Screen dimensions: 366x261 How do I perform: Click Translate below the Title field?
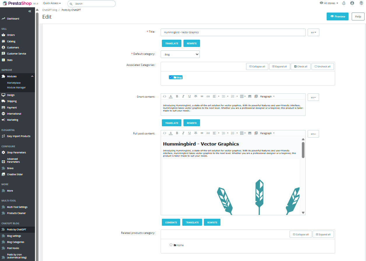[172, 43]
